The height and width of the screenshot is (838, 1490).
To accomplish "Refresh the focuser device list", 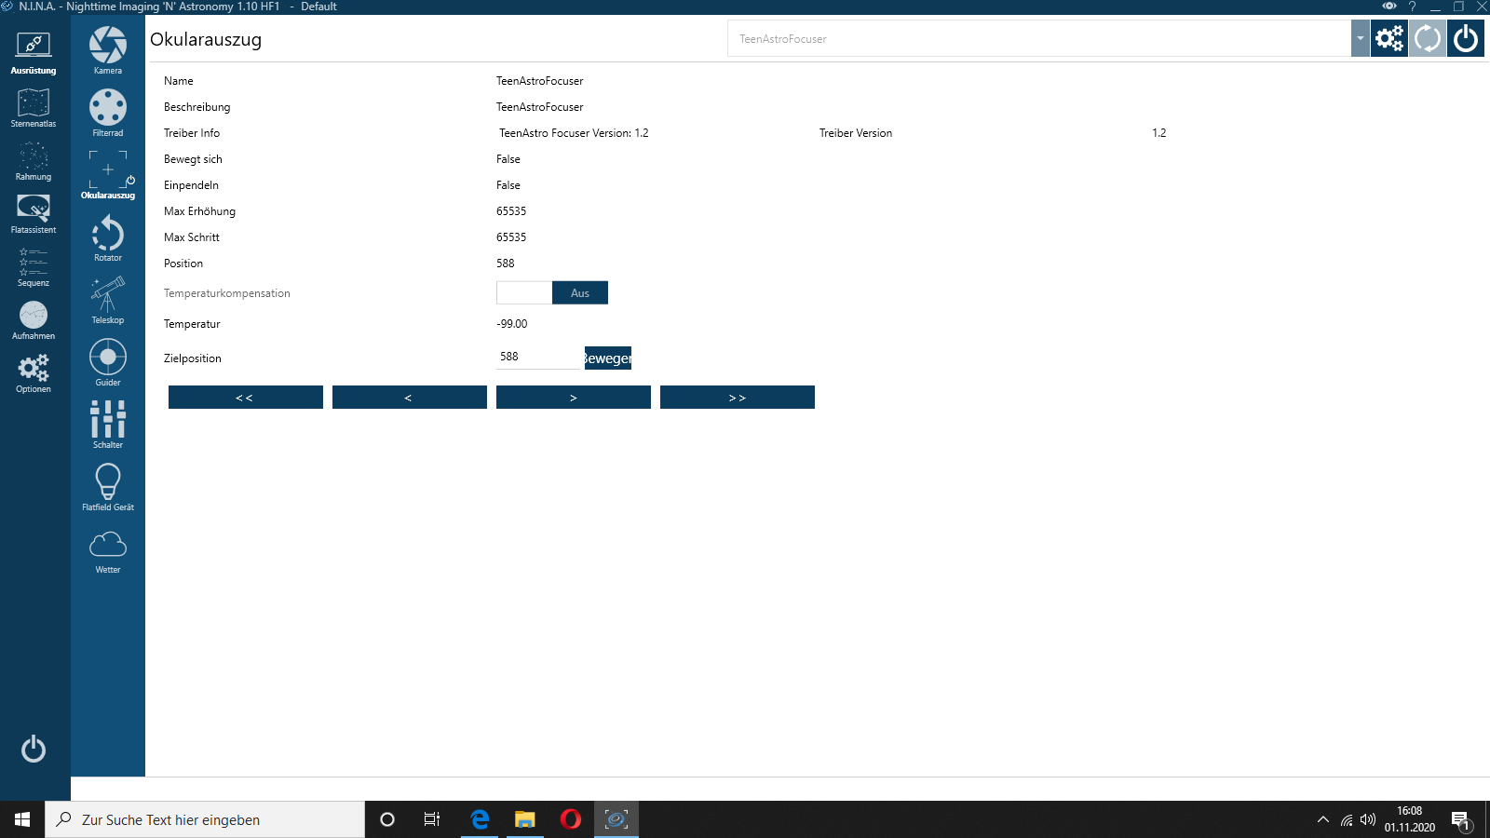I will 1428,38.
